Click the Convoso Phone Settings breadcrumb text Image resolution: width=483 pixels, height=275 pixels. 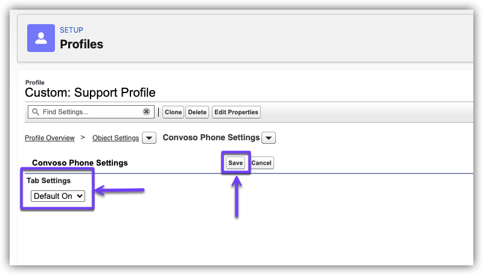211,138
